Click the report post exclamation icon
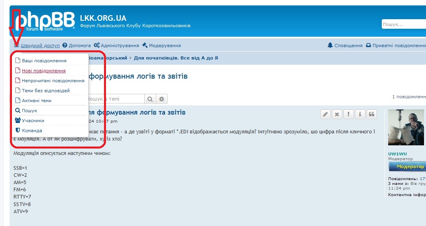 (x=349, y=114)
